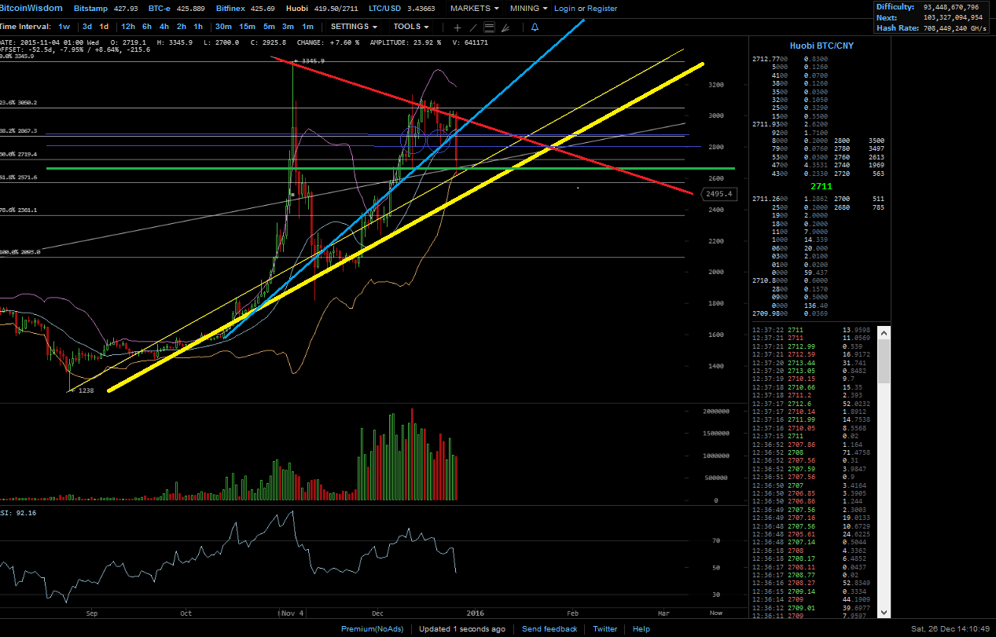Select the fan lines drawing tool
The height and width of the screenshot is (637, 996).
pyautogui.click(x=505, y=27)
